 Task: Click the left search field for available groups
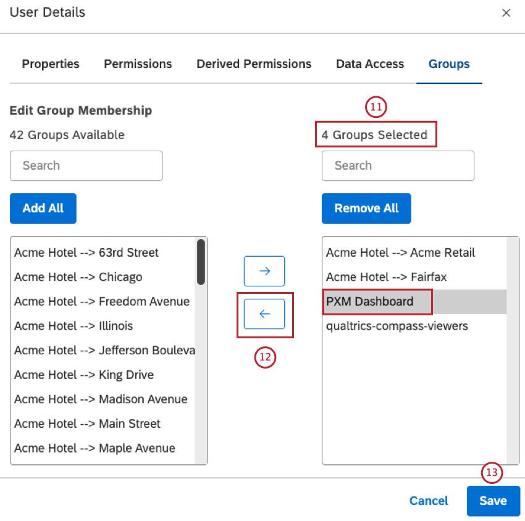click(86, 165)
